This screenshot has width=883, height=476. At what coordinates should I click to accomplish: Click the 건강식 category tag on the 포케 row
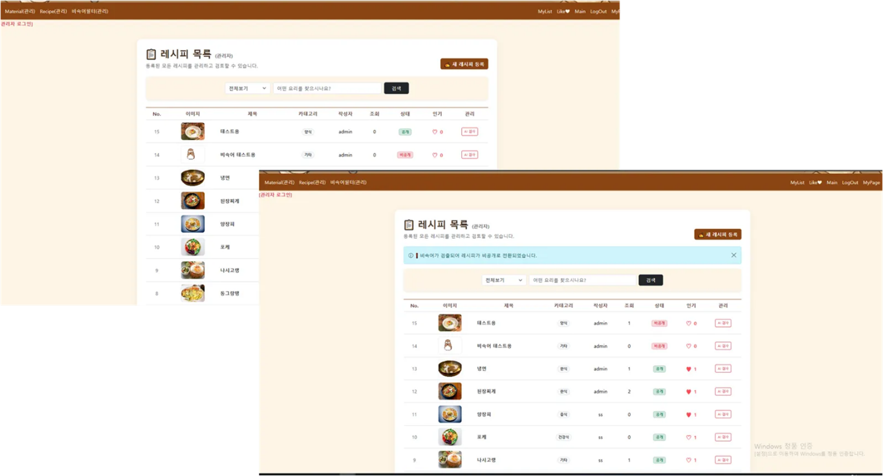(563, 437)
